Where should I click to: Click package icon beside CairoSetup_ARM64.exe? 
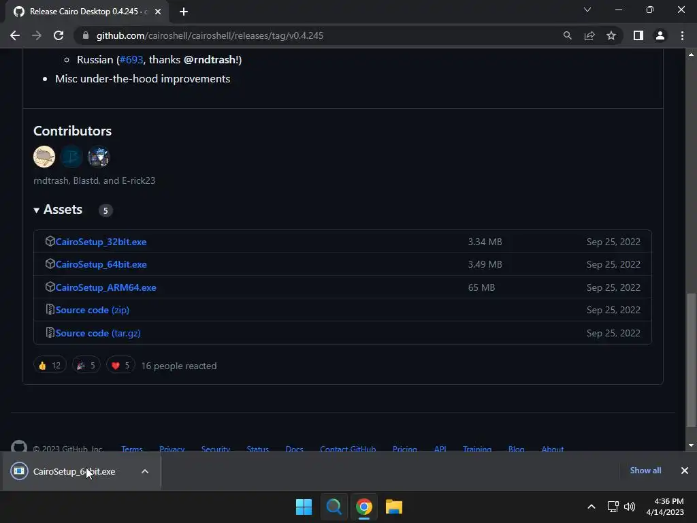50,287
